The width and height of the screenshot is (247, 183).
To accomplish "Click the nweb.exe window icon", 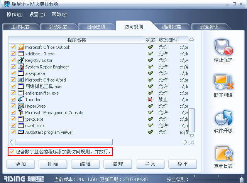I will (20, 126).
